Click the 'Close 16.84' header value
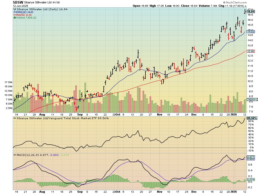 [189, 6]
